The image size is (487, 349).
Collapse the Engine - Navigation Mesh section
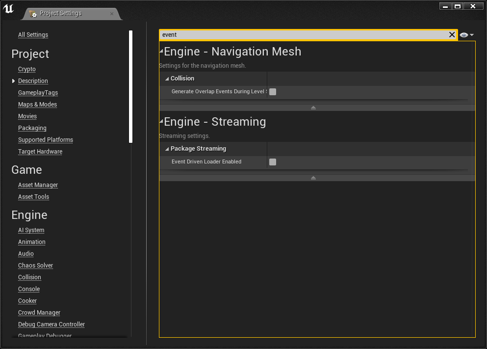click(x=161, y=51)
